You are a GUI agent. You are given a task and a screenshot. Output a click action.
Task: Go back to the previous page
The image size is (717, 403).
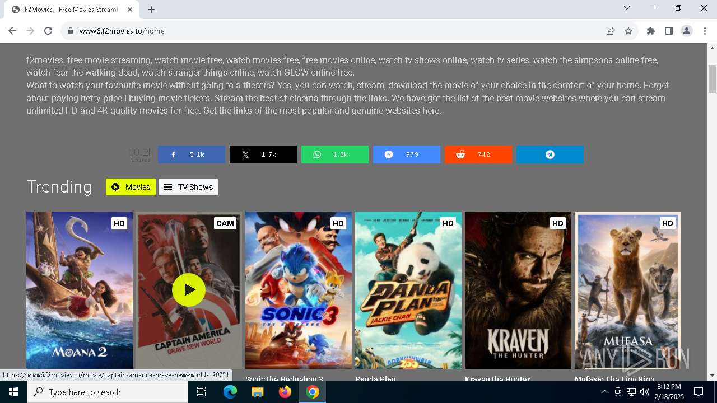[12, 31]
